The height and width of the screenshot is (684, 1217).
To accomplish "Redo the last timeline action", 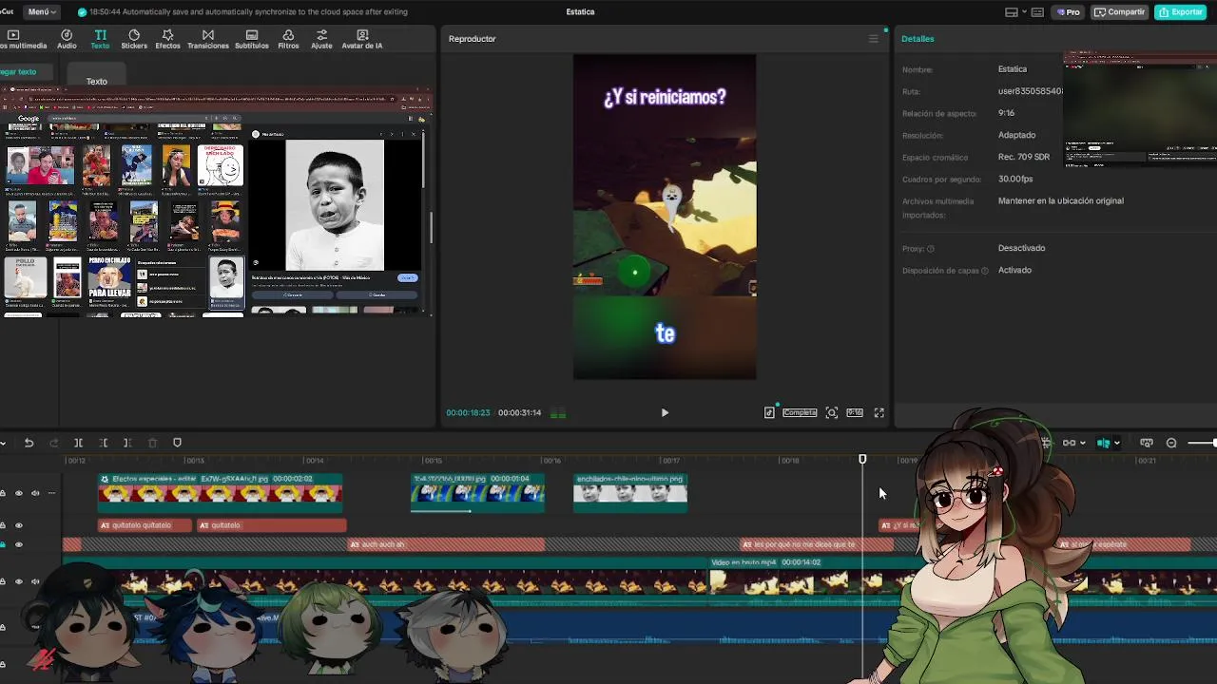I will pos(53,443).
